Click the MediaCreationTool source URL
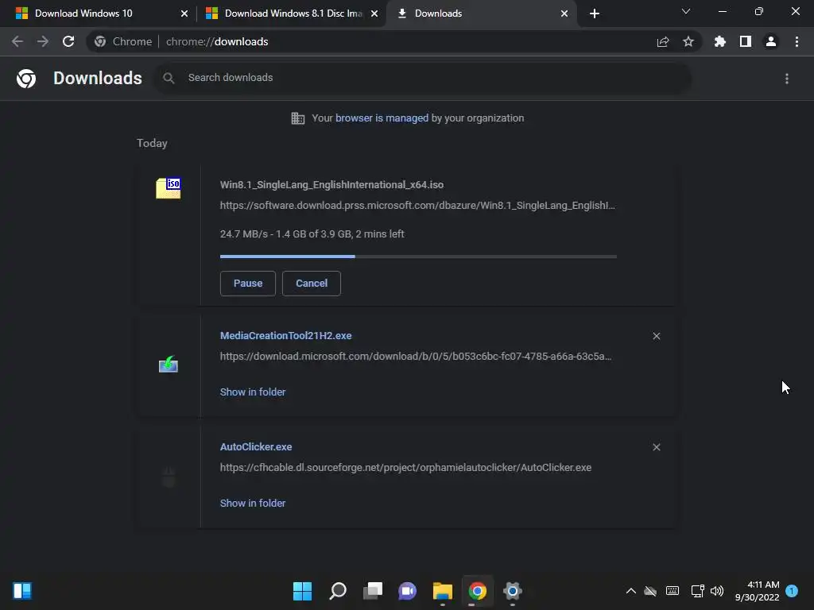Viewport: 814px width, 610px height. 416,357
